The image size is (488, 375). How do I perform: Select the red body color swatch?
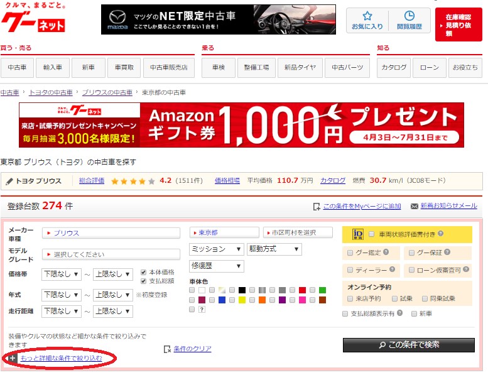click(302, 290)
